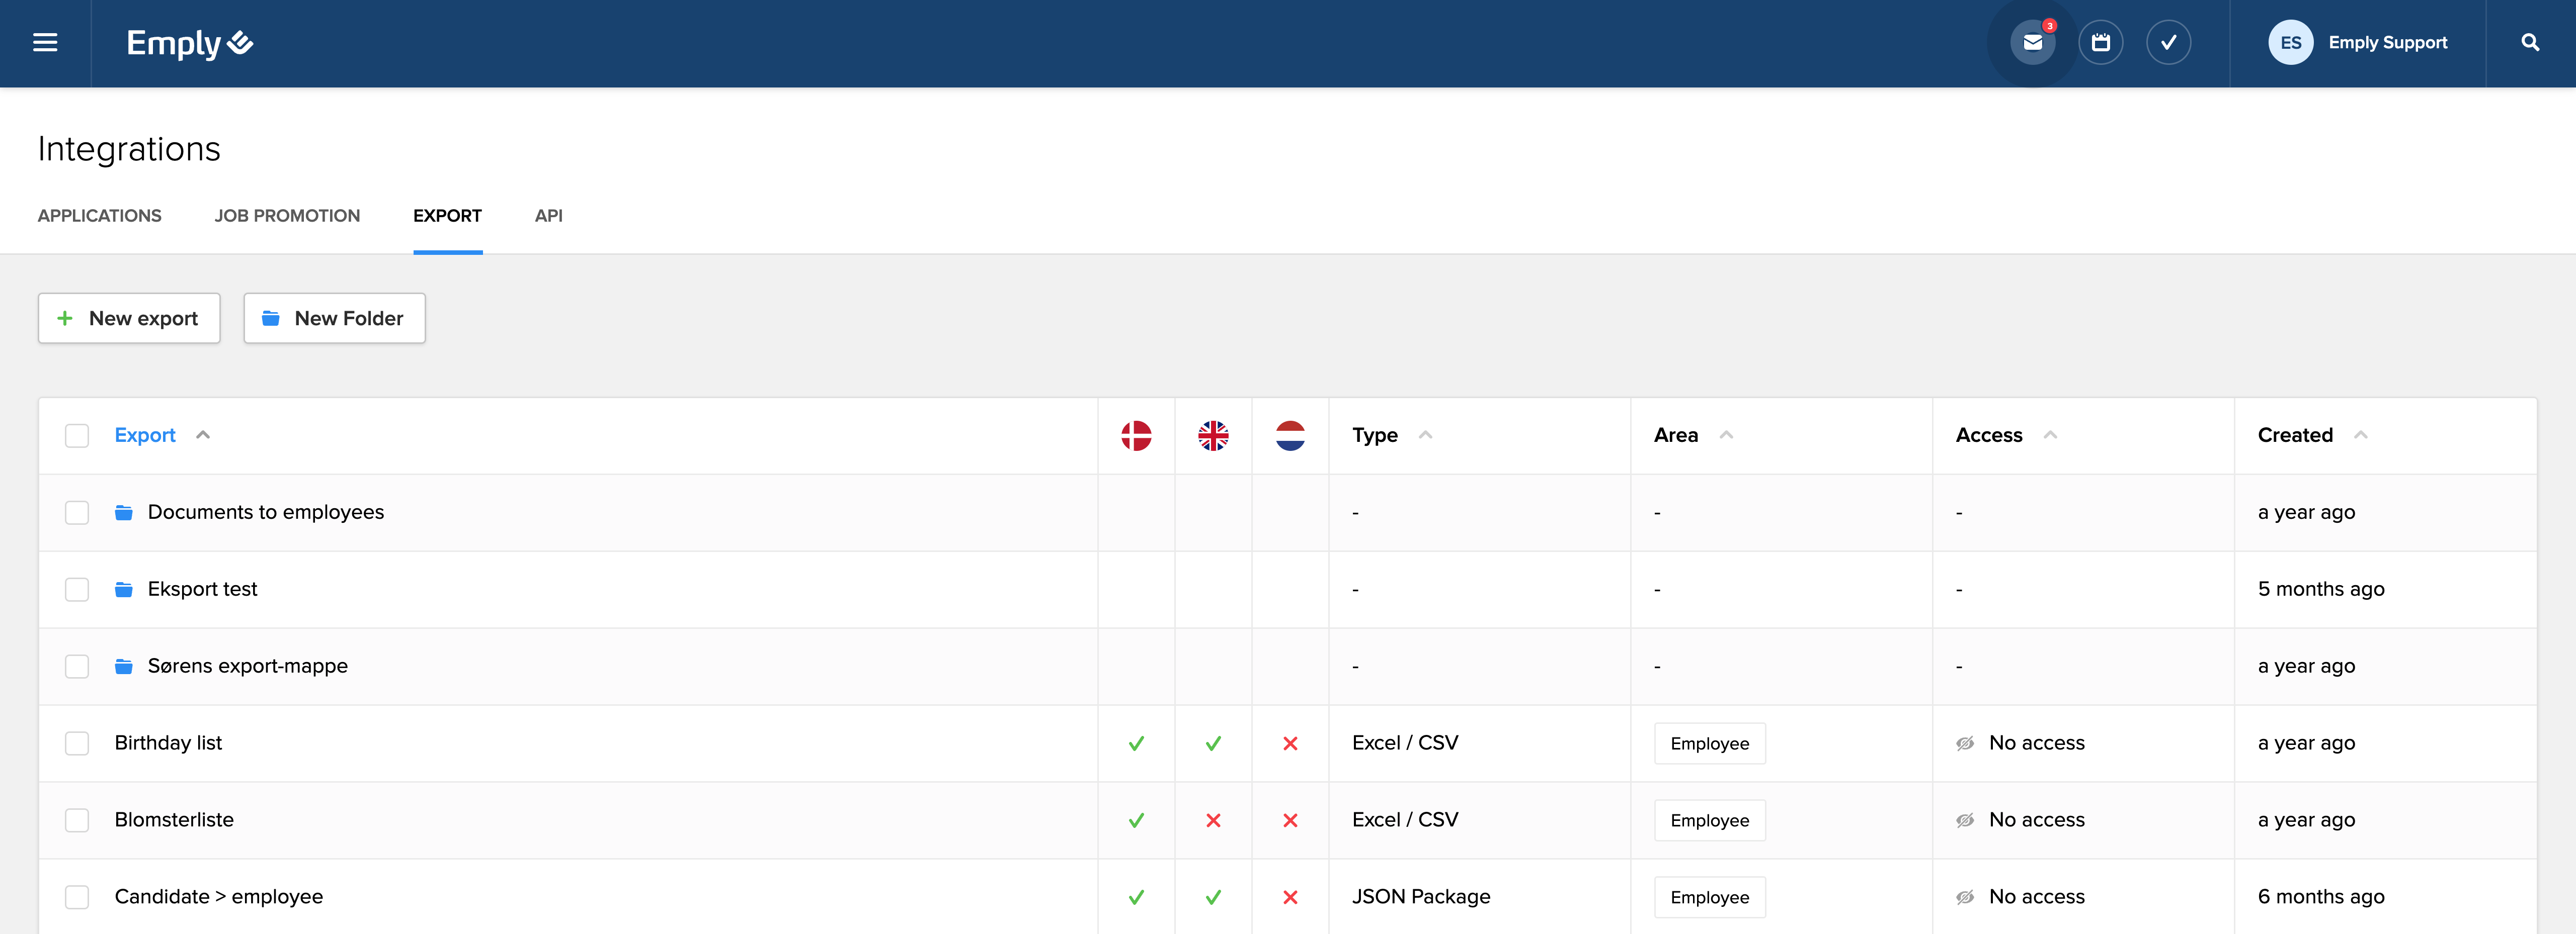
Task: Tick the select-all checkbox in header
Action: (x=77, y=435)
